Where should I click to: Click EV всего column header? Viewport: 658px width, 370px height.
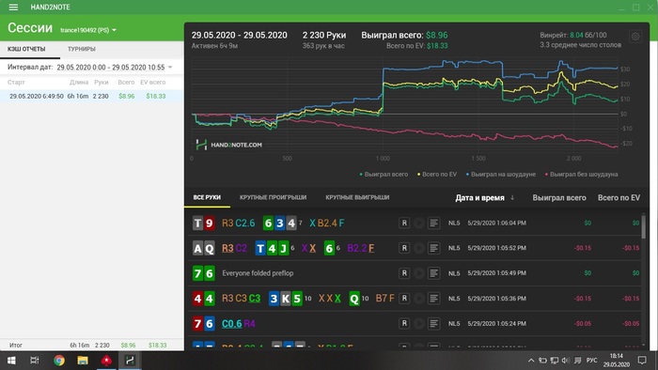(x=152, y=82)
